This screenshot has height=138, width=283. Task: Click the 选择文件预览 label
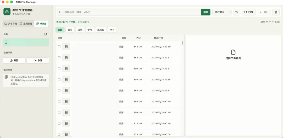(233, 58)
